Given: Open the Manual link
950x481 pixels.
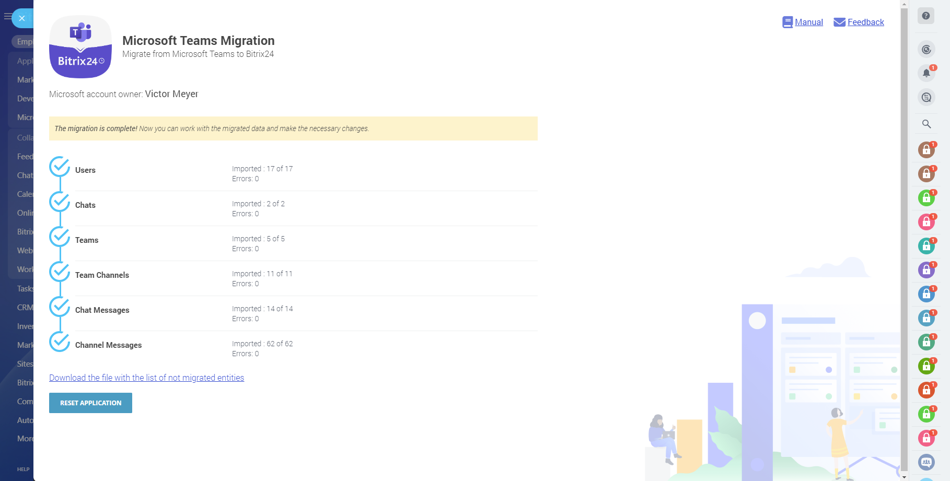Looking at the screenshot, I should pos(808,22).
